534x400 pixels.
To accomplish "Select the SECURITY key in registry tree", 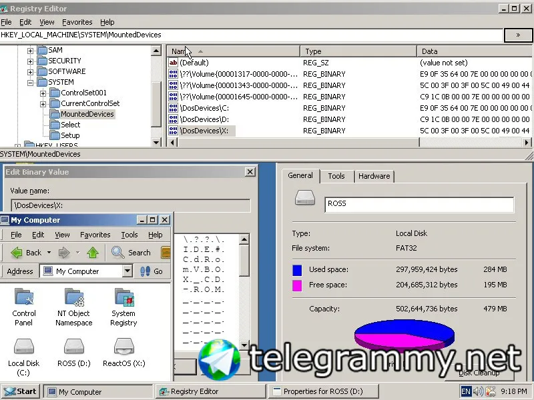I will click(64, 61).
